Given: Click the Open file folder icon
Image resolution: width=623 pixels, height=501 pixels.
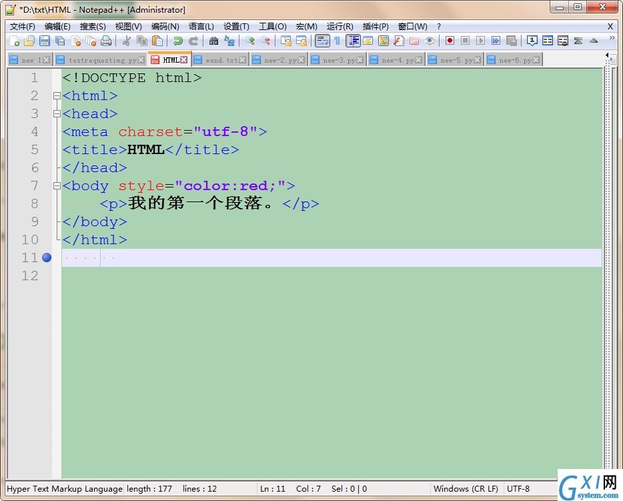Looking at the screenshot, I should coord(29,41).
